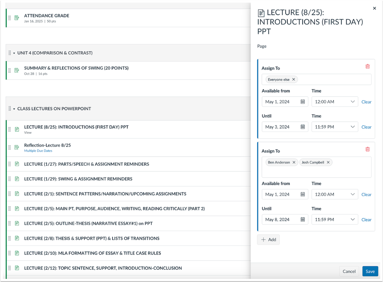Open calendar for Available from in Ben Anderson card
This screenshot has width=383, height=282.
302,194
